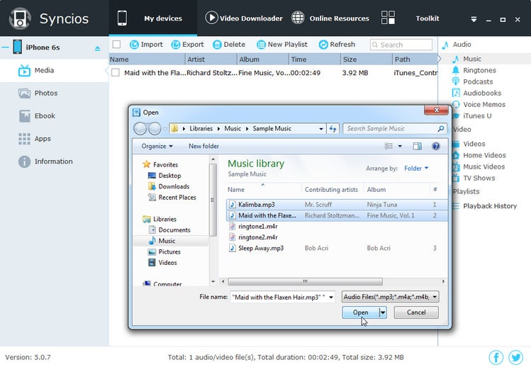Select the Sleep Away.mp3 file

[337, 248]
